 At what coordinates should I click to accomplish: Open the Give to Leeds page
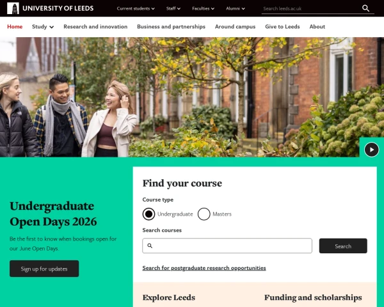pyautogui.click(x=282, y=27)
